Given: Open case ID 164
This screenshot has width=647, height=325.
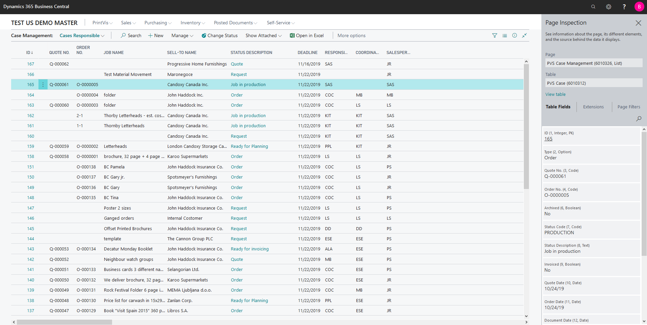Looking at the screenshot, I should coord(31,95).
